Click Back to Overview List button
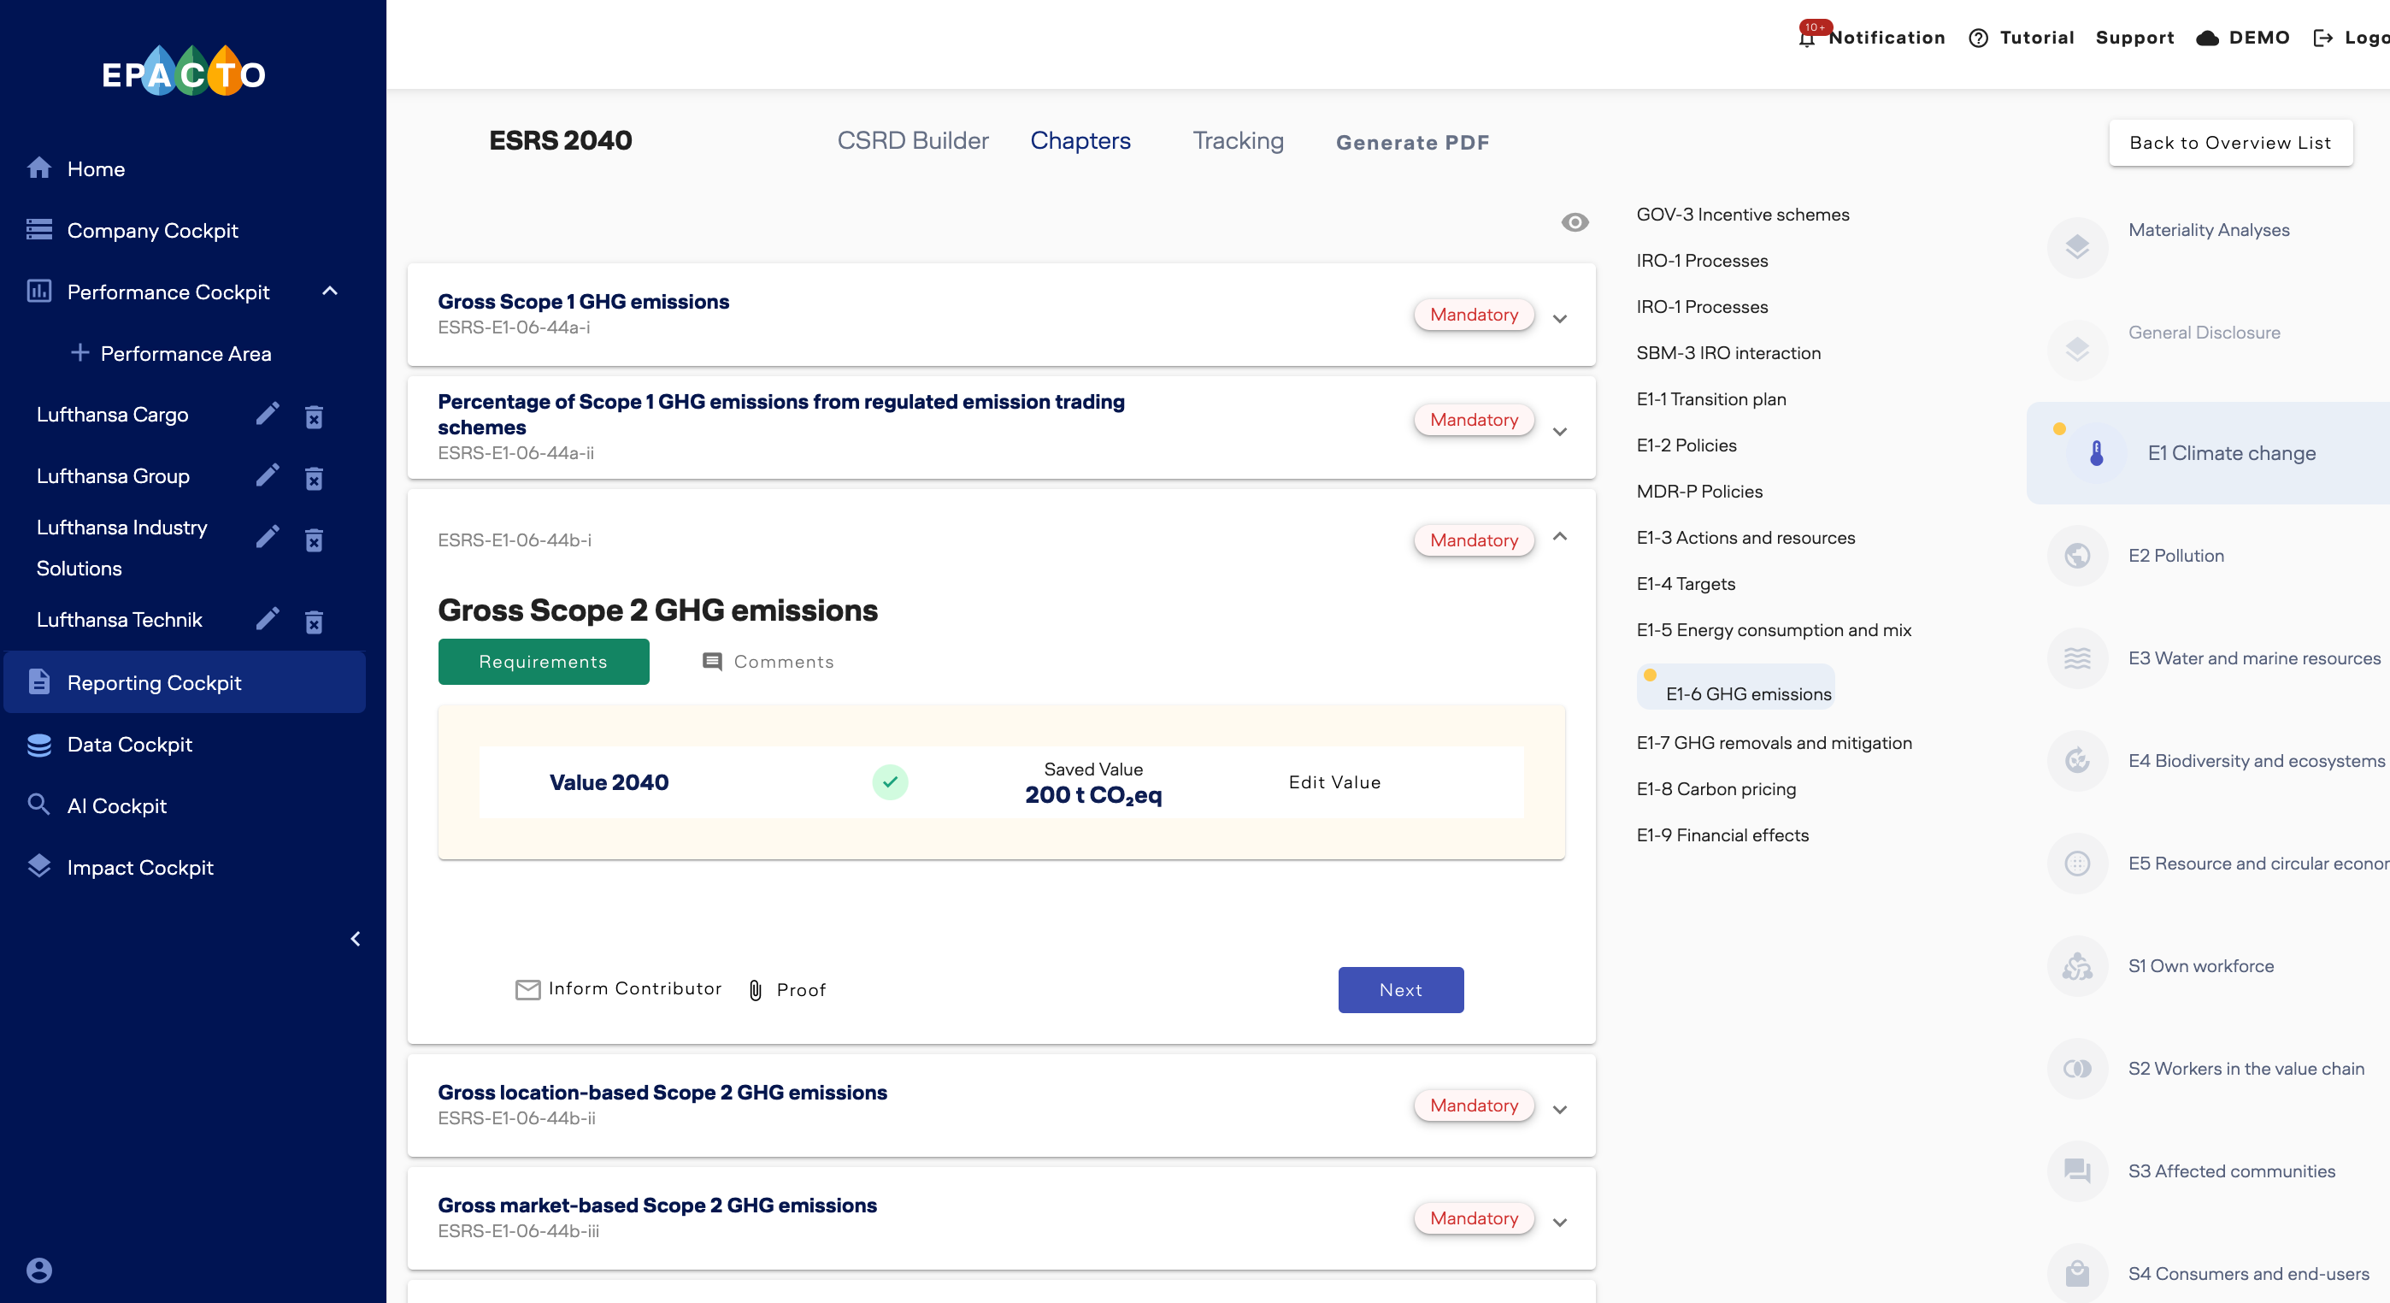2390x1303 pixels. tap(2229, 143)
